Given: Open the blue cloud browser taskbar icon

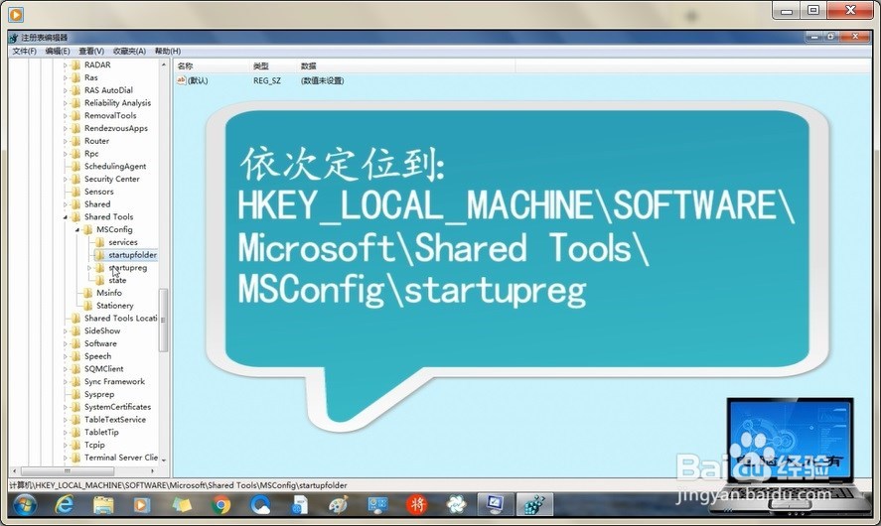Looking at the screenshot, I should tap(260, 505).
